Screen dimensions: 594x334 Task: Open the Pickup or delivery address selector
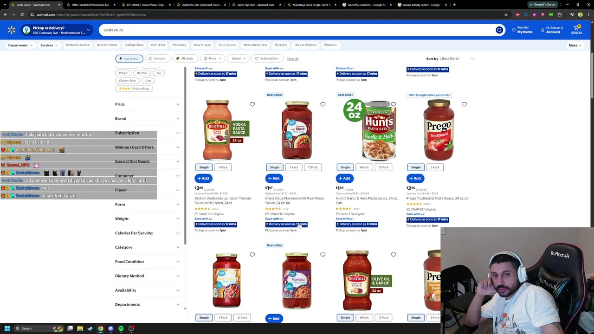[x=57, y=30]
